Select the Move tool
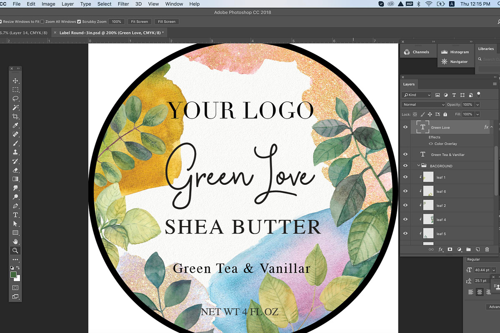 point(15,81)
